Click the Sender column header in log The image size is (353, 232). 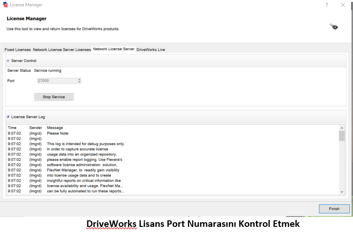pos(35,128)
